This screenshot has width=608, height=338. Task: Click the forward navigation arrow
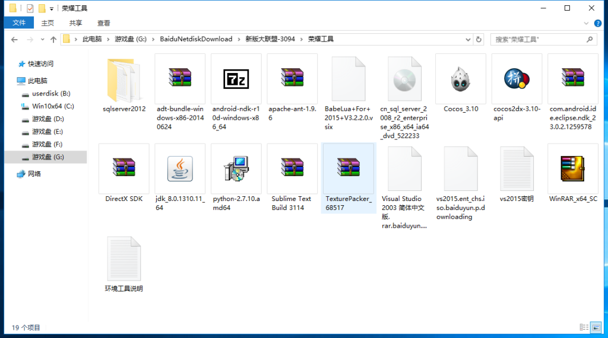pyautogui.click(x=30, y=40)
